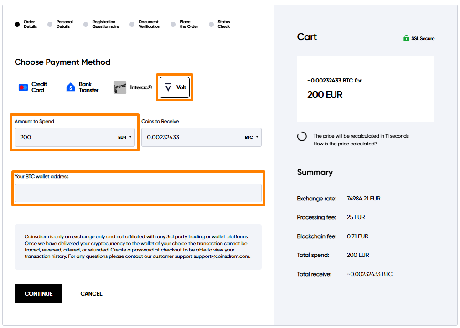Open 'How is the price calculated?' link
The width and height of the screenshot is (460, 328).
[345, 143]
